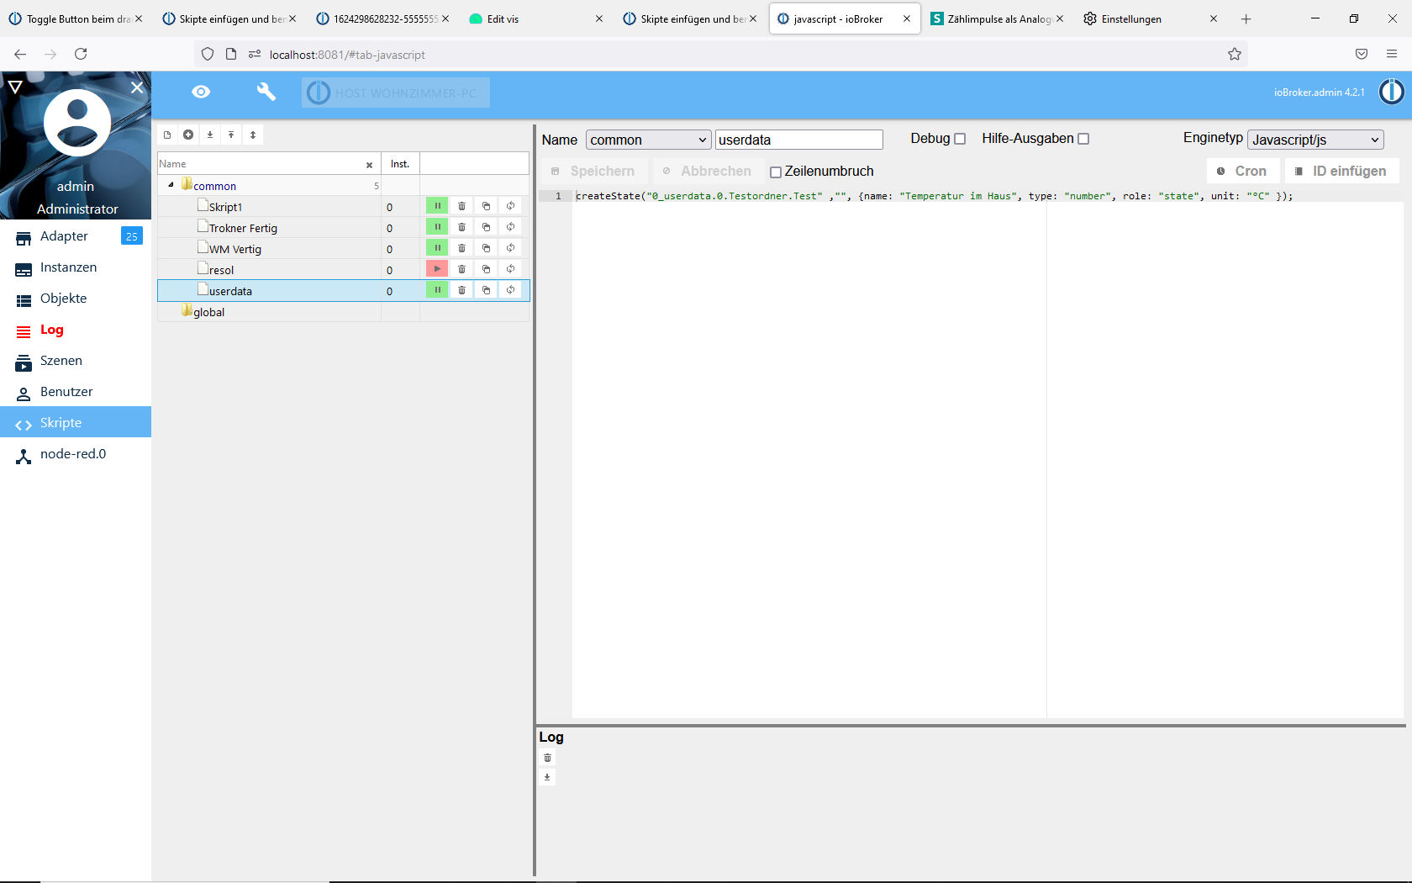Screen dimensions: 1412x883
Task: Click the browser reload button
Action: 81,54
